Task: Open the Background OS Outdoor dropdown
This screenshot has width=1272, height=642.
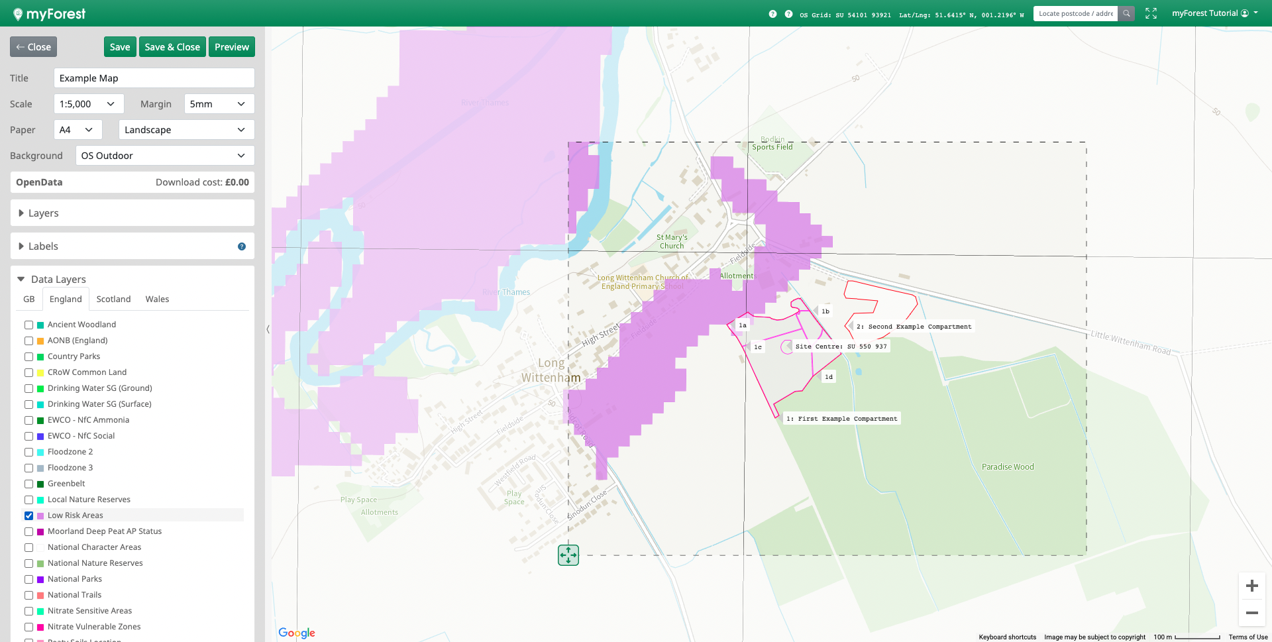Action: pos(164,156)
